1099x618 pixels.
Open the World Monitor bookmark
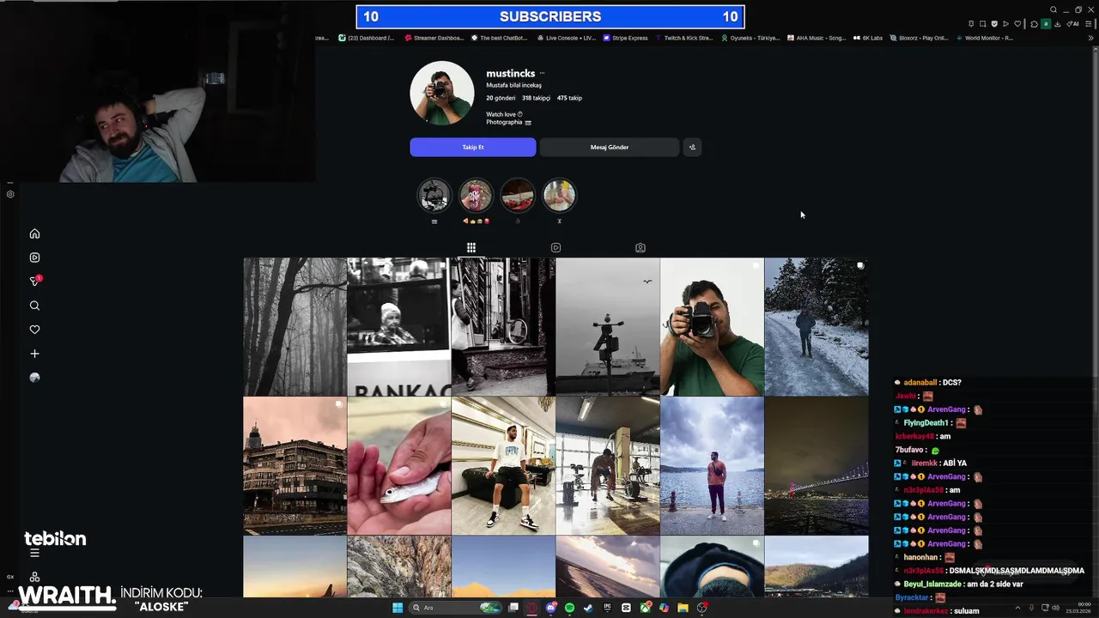(x=984, y=38)
